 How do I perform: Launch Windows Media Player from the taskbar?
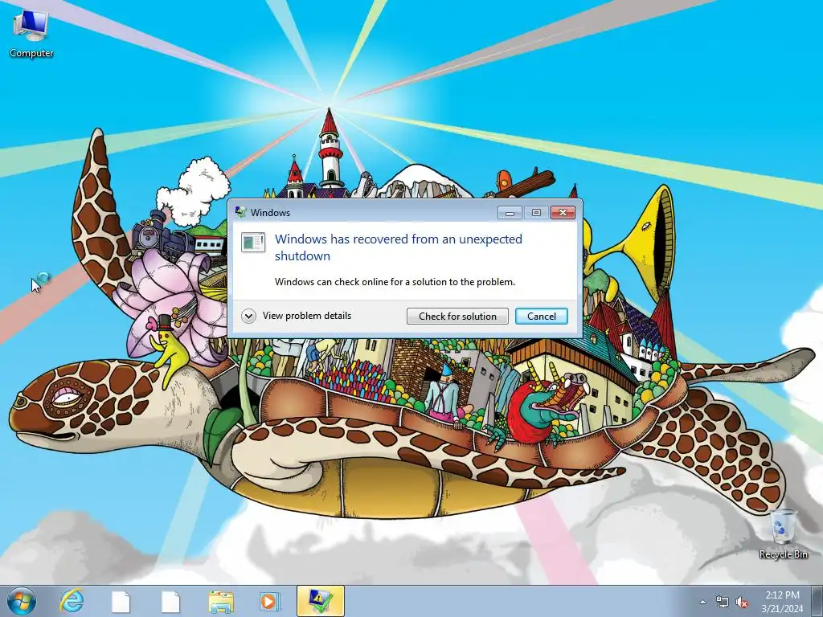click(270, 601)
